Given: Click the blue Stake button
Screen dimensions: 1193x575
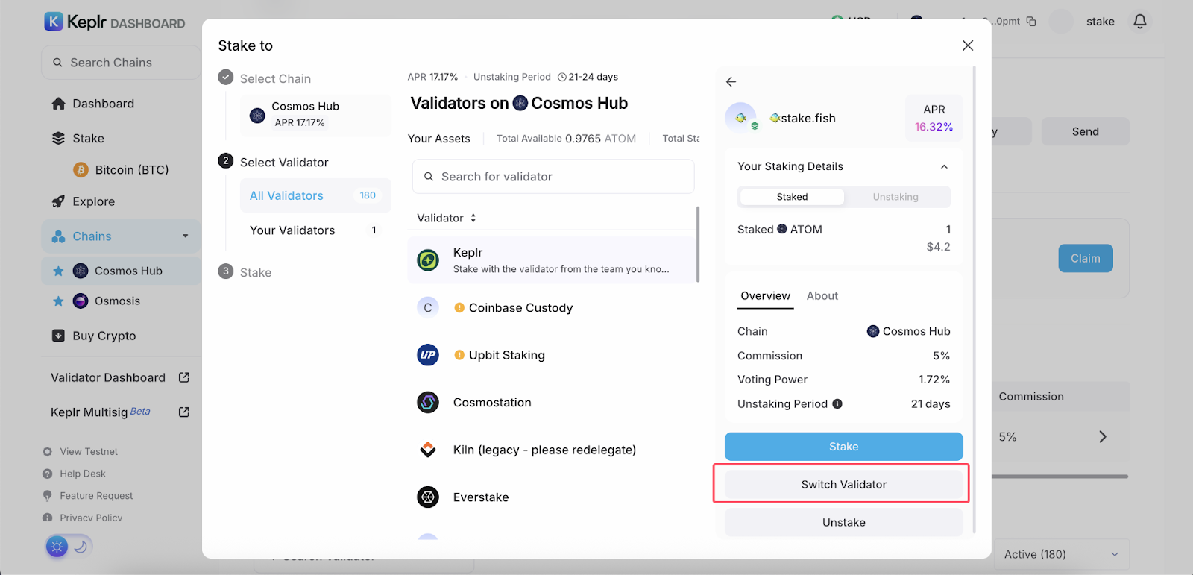Looking at the screenshot, I should click(x=843, y=447).
